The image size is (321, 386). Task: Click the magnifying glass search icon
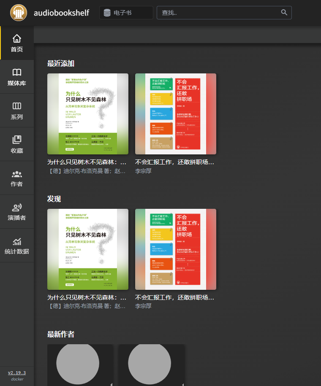point(284,12)
